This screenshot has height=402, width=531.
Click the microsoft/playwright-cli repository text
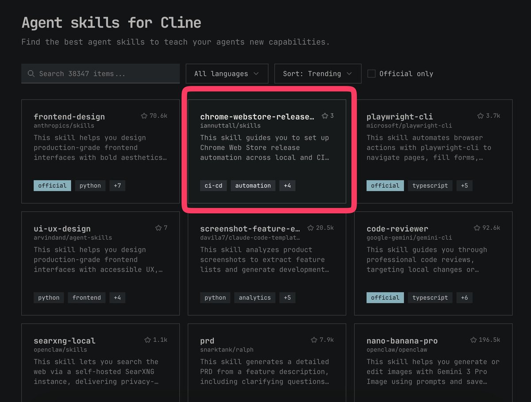(409, 126)
